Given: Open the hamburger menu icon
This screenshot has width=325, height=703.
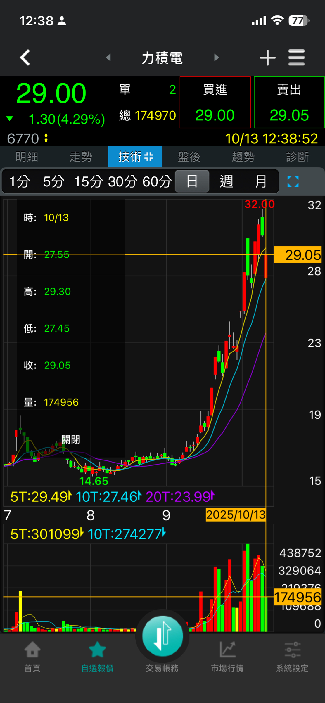Looking at the screenshot, I should coord(296,58).
